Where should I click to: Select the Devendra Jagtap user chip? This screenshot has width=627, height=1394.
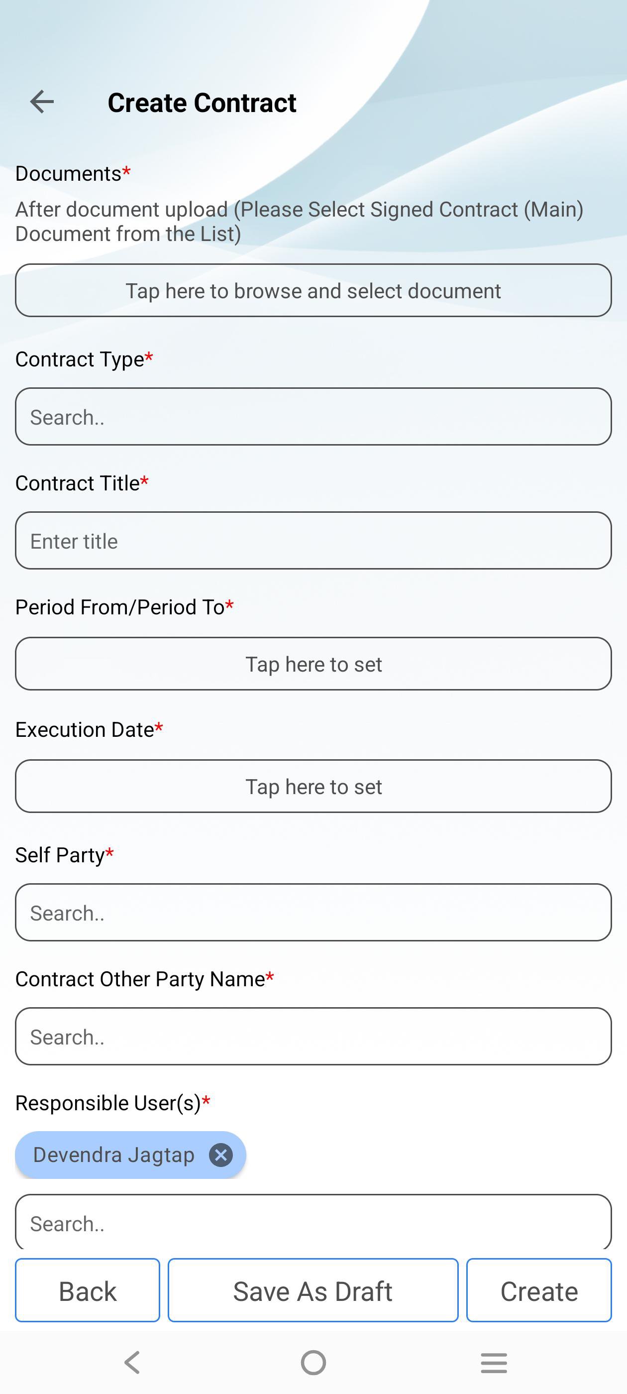coord(113,1155)
